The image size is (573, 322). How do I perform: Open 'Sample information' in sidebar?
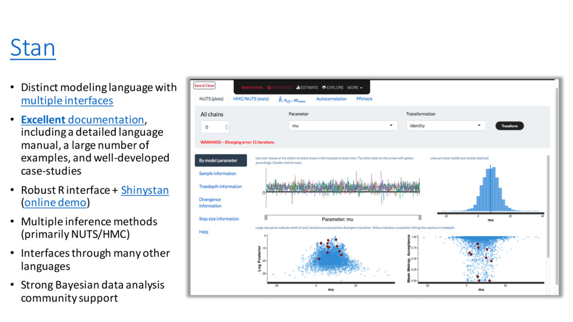click(218, 173)
